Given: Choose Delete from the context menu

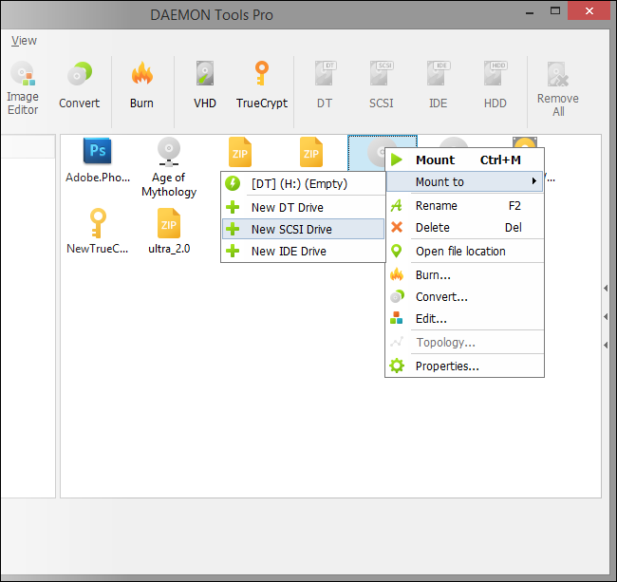Looking at the screenshot, I should click(433, 227).
